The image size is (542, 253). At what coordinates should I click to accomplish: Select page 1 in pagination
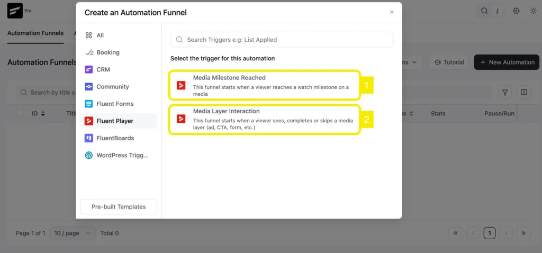pos(490,233)
